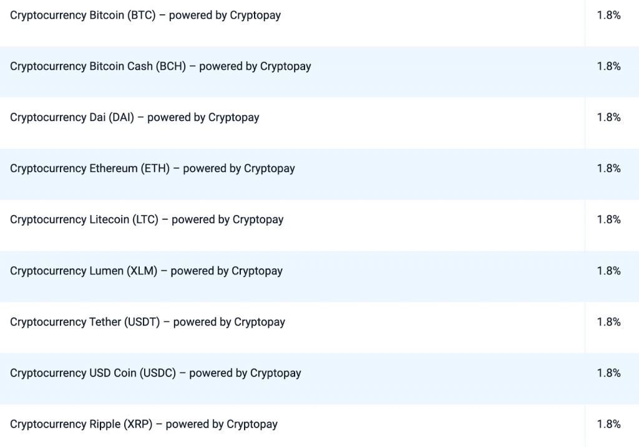639x447 pixels.
Task: Click the Tether (USDT) 1.8% fee cell
Action: (608, 322)
